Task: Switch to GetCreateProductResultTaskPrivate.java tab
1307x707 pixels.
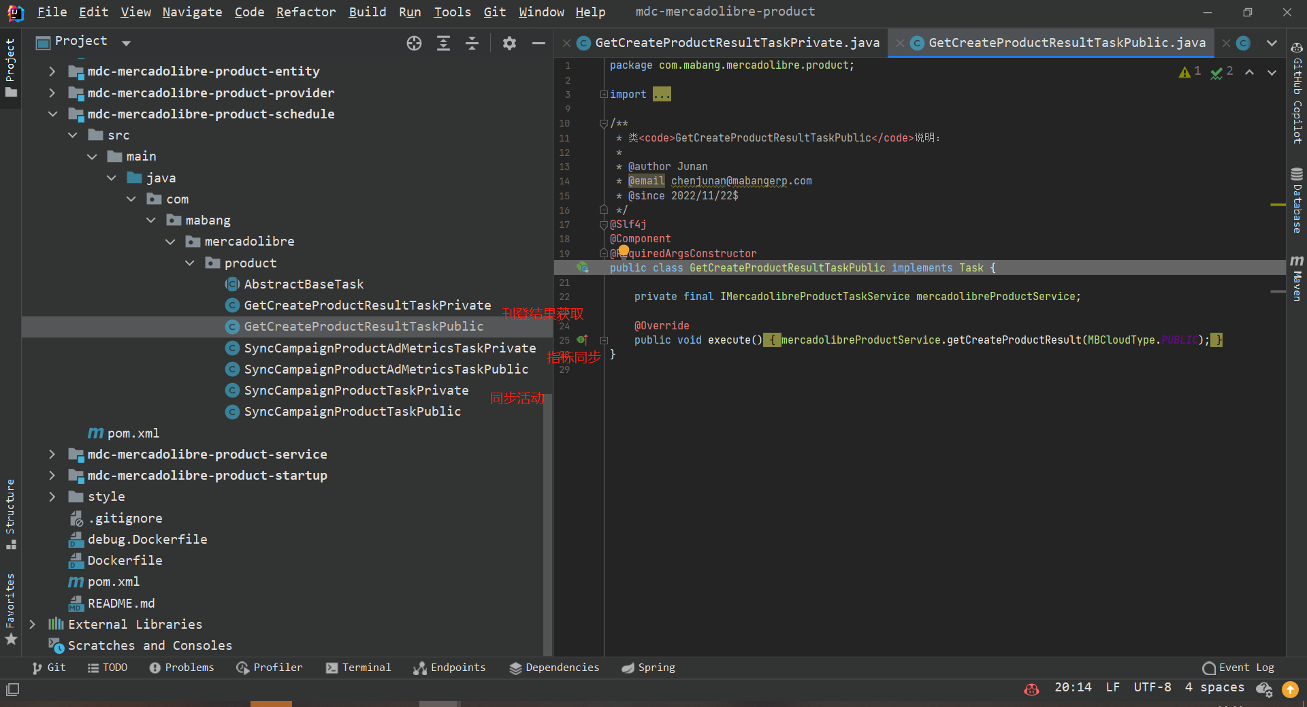Action: coord(737,43)
